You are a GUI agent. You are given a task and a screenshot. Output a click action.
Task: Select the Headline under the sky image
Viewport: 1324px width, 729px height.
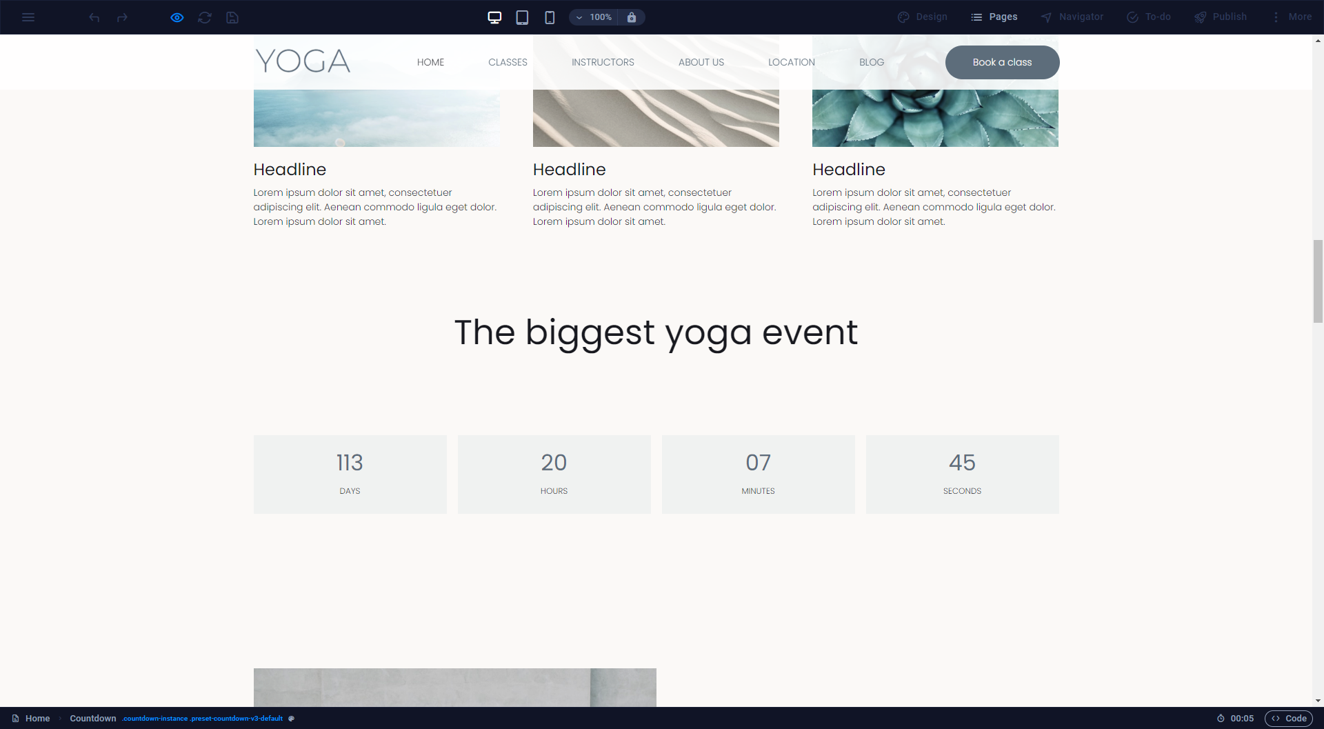(x=290, y=170)
